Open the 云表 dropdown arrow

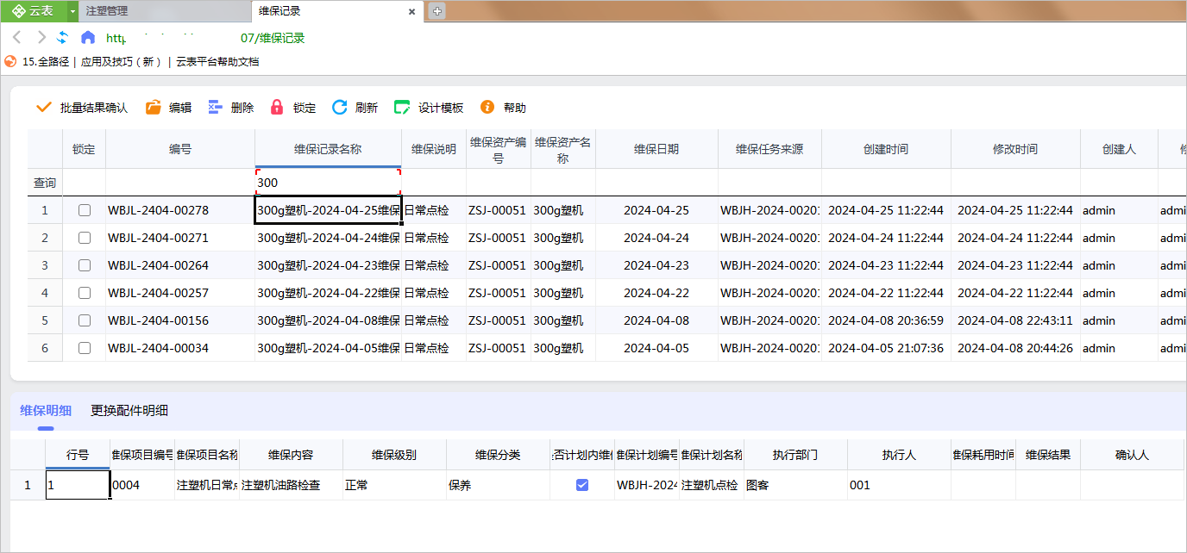click(72, 11)
